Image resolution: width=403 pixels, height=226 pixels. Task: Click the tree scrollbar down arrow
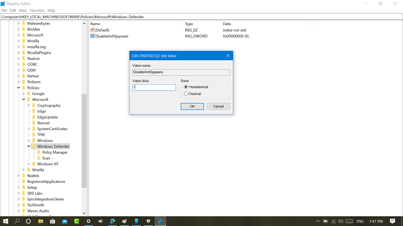[84, 213]
